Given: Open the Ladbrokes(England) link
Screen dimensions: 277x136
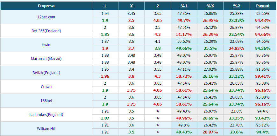Looking at the screenshot, I should click(x=46, y=115).
